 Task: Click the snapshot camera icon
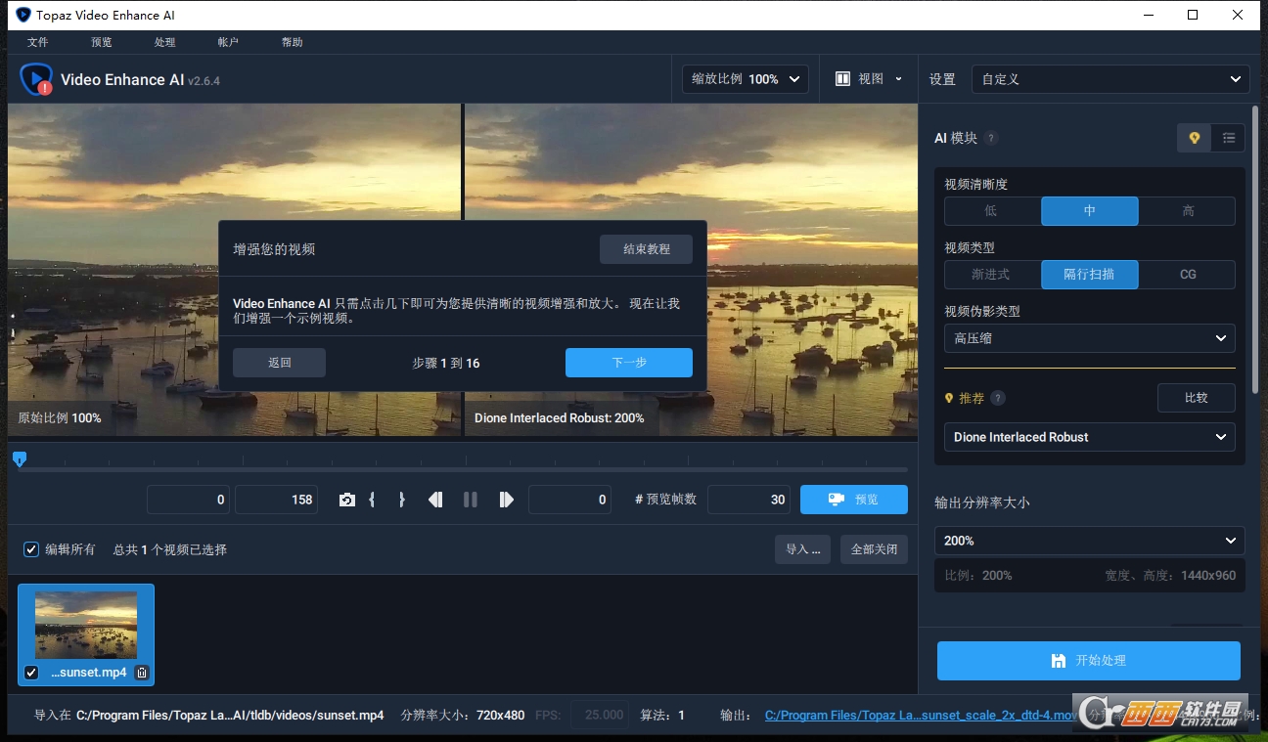pyautogui.click(x=346, y=500)
